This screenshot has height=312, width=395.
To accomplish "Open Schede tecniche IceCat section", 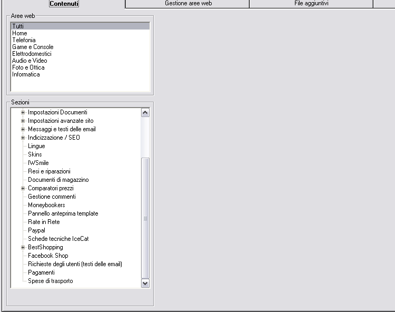I will (58, 239).
